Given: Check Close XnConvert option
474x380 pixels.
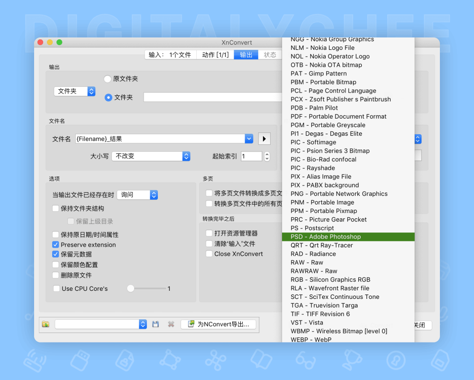Looking at the screenshot, I should pos(209,253).
